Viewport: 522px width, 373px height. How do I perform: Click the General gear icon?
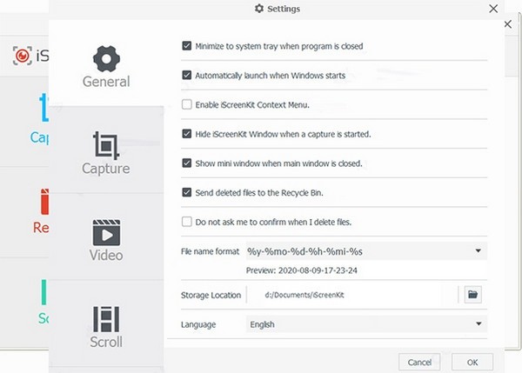tap(106, 57)
